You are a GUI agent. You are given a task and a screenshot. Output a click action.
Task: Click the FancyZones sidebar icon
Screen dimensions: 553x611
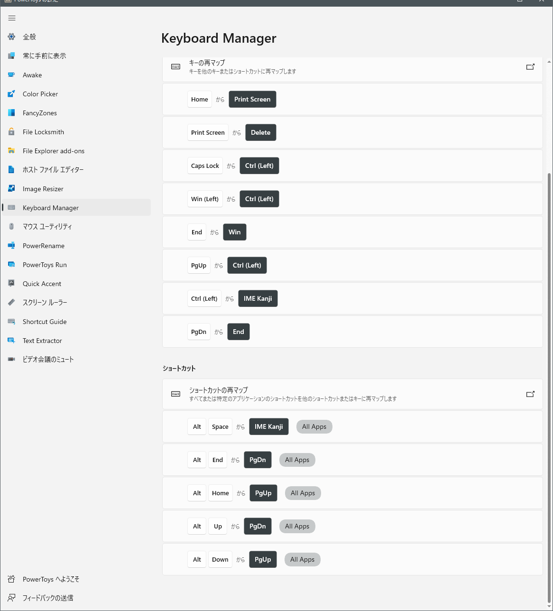11,113
